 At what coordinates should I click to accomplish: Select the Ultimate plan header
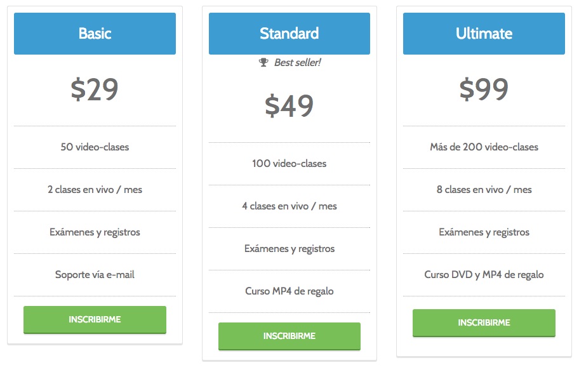tap(484, 34)
